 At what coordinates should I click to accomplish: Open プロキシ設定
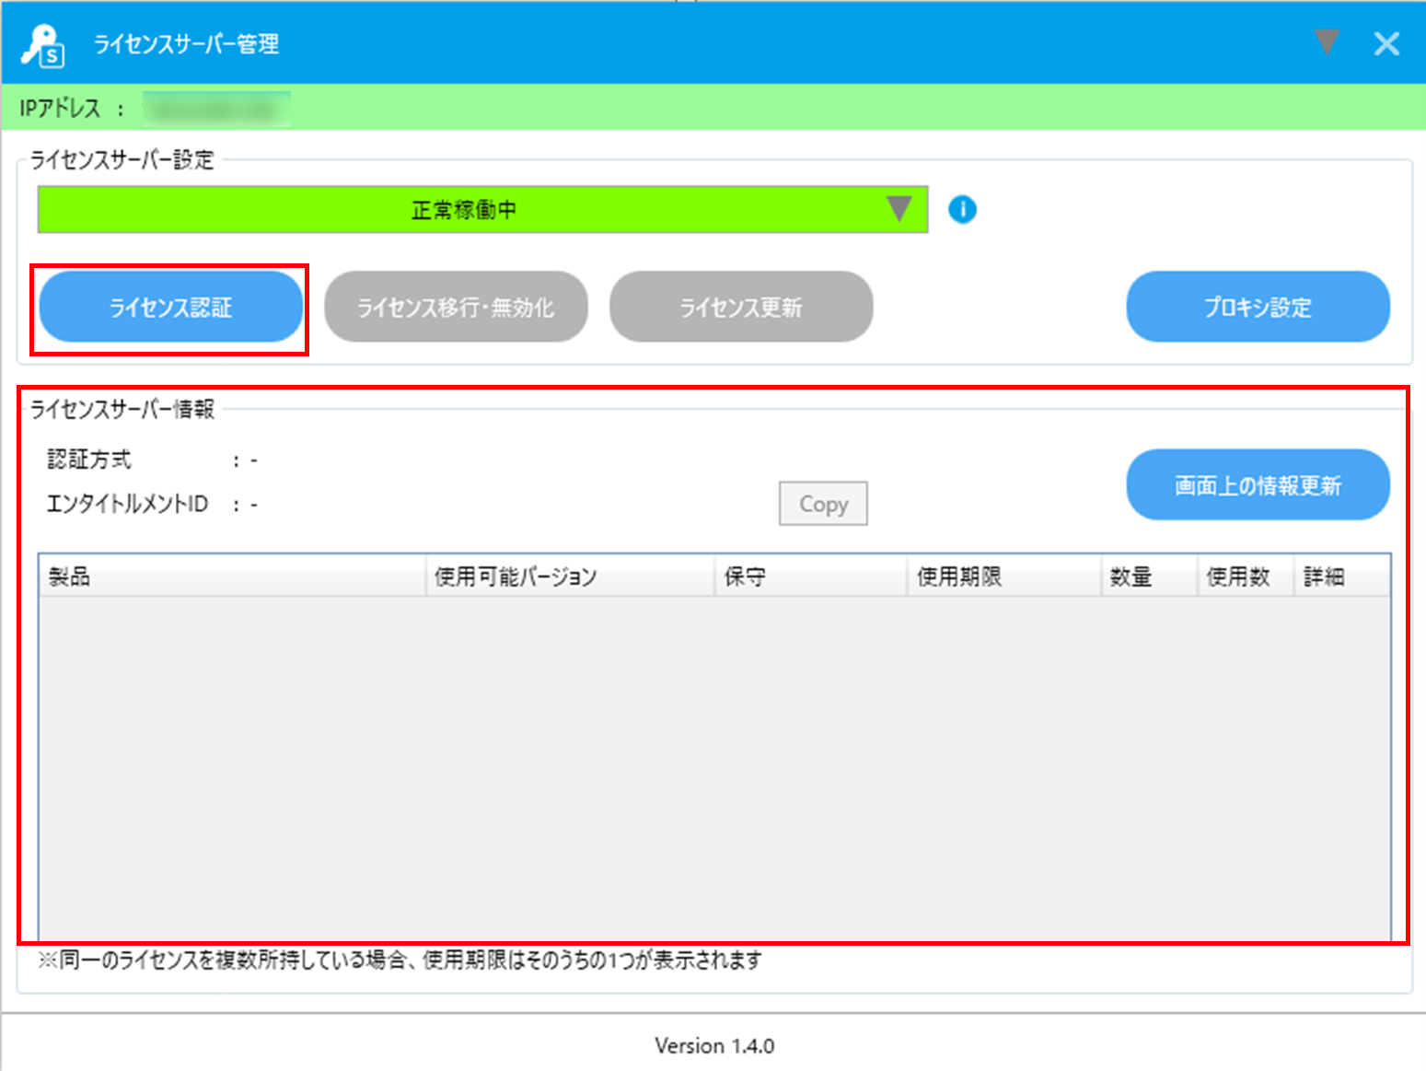point(1258,308)
